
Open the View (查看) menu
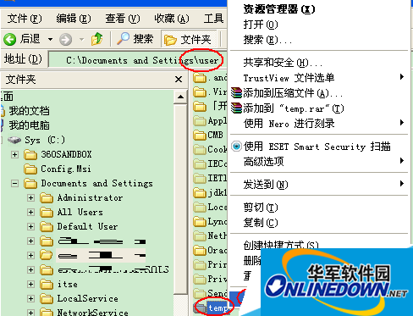(x=123, y=19)
